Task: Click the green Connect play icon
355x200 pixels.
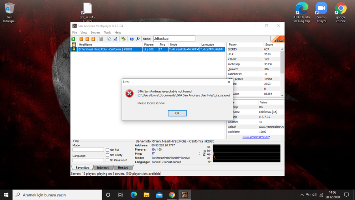Action: pyautogui.click(x=73, y=39)
